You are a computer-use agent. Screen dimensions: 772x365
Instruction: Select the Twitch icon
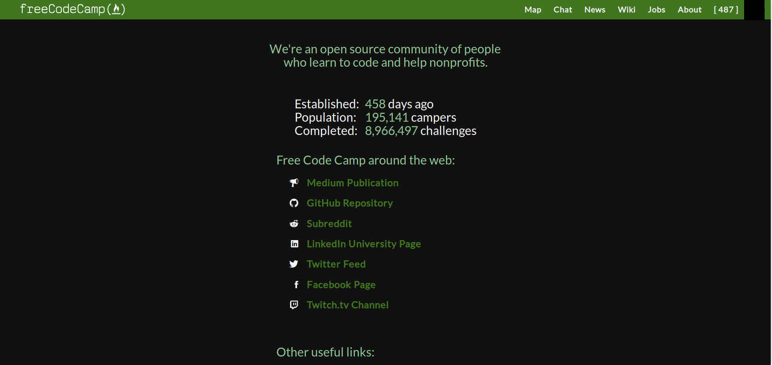294,305
